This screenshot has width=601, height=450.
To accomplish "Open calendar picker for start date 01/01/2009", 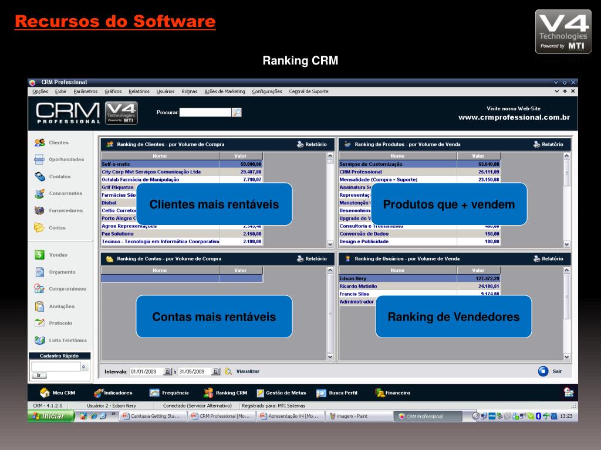I will [x=167, y=371].
